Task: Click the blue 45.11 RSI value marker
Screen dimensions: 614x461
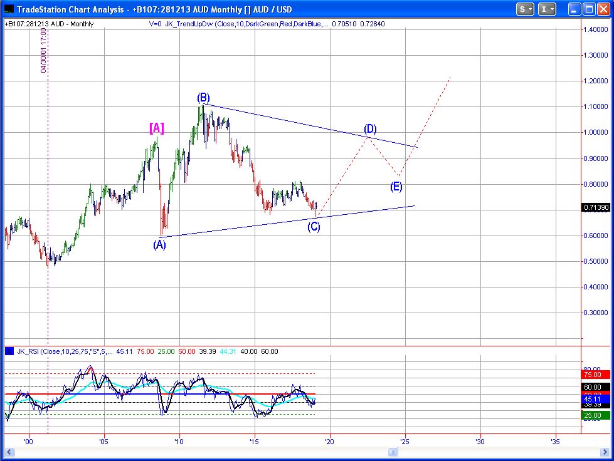Action: (x=596, y=399)
